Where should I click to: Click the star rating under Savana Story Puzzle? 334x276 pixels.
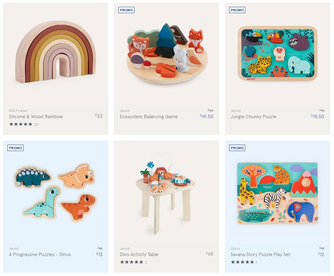click(242, 262)
